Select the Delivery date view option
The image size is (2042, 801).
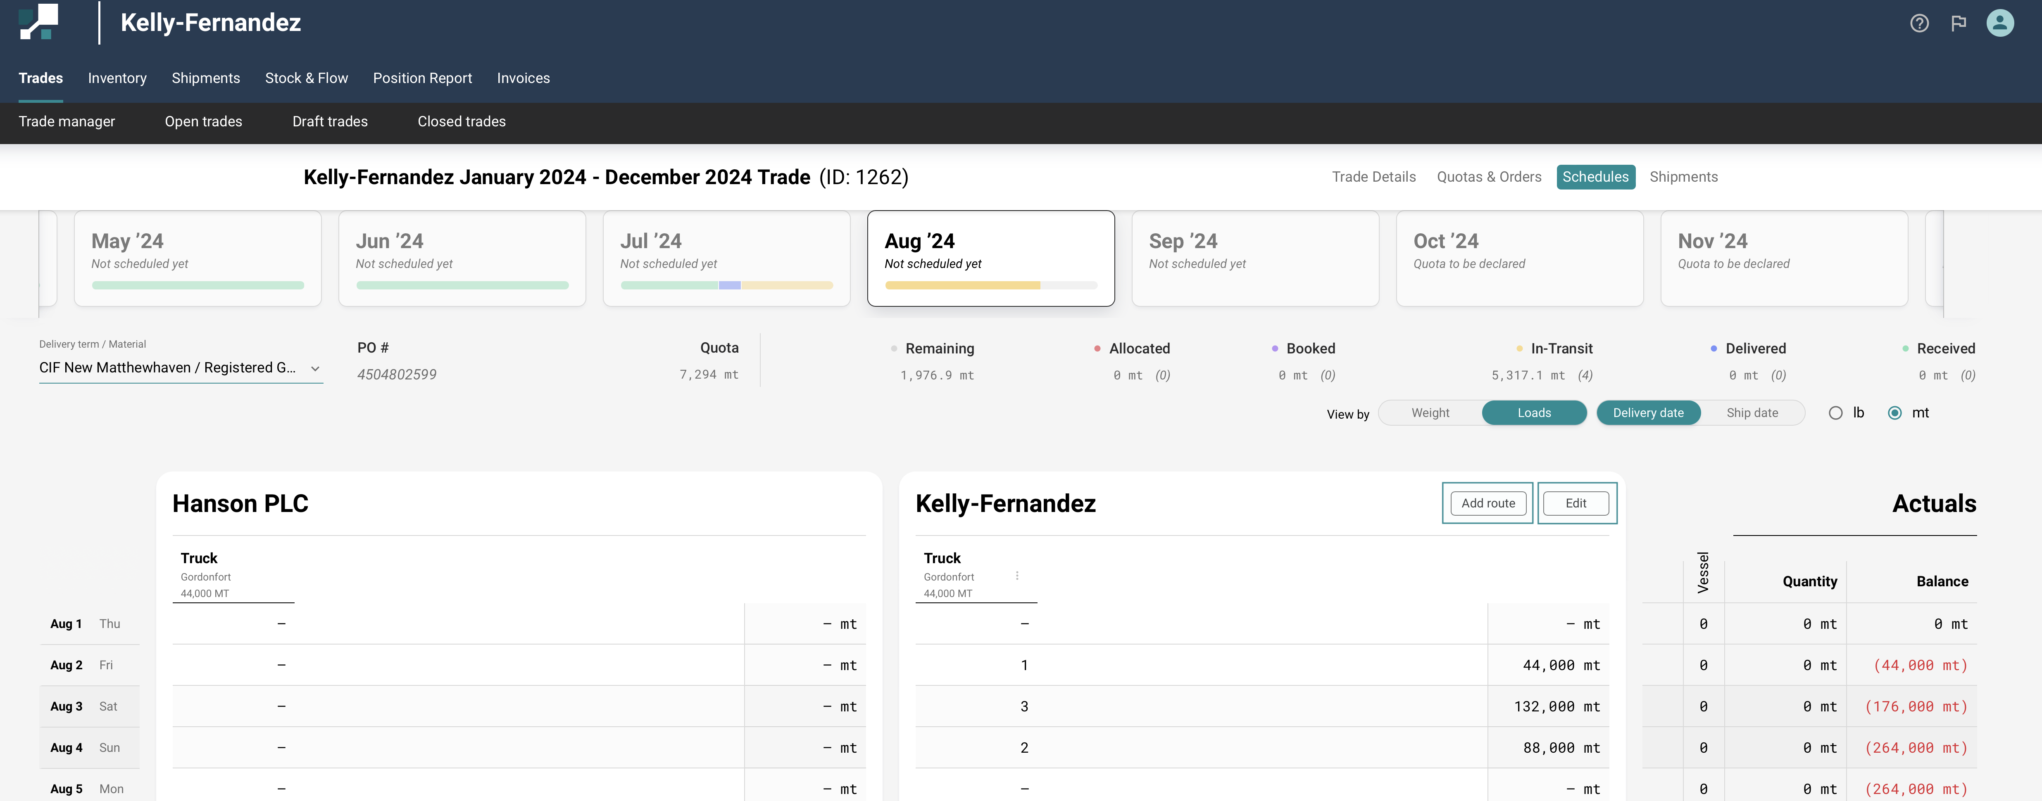[x=1648, y=413]
